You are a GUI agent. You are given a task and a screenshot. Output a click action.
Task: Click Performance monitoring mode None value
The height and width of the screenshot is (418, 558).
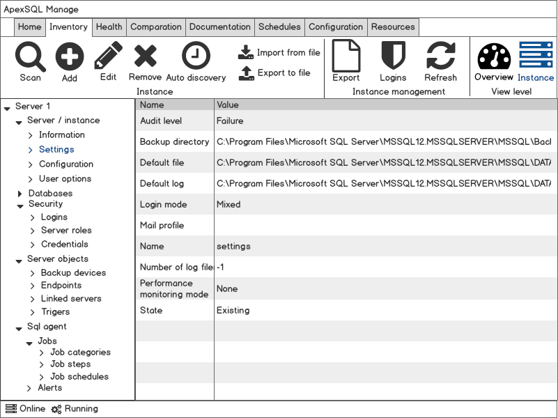pyautogui.click(x=227, y=288)
